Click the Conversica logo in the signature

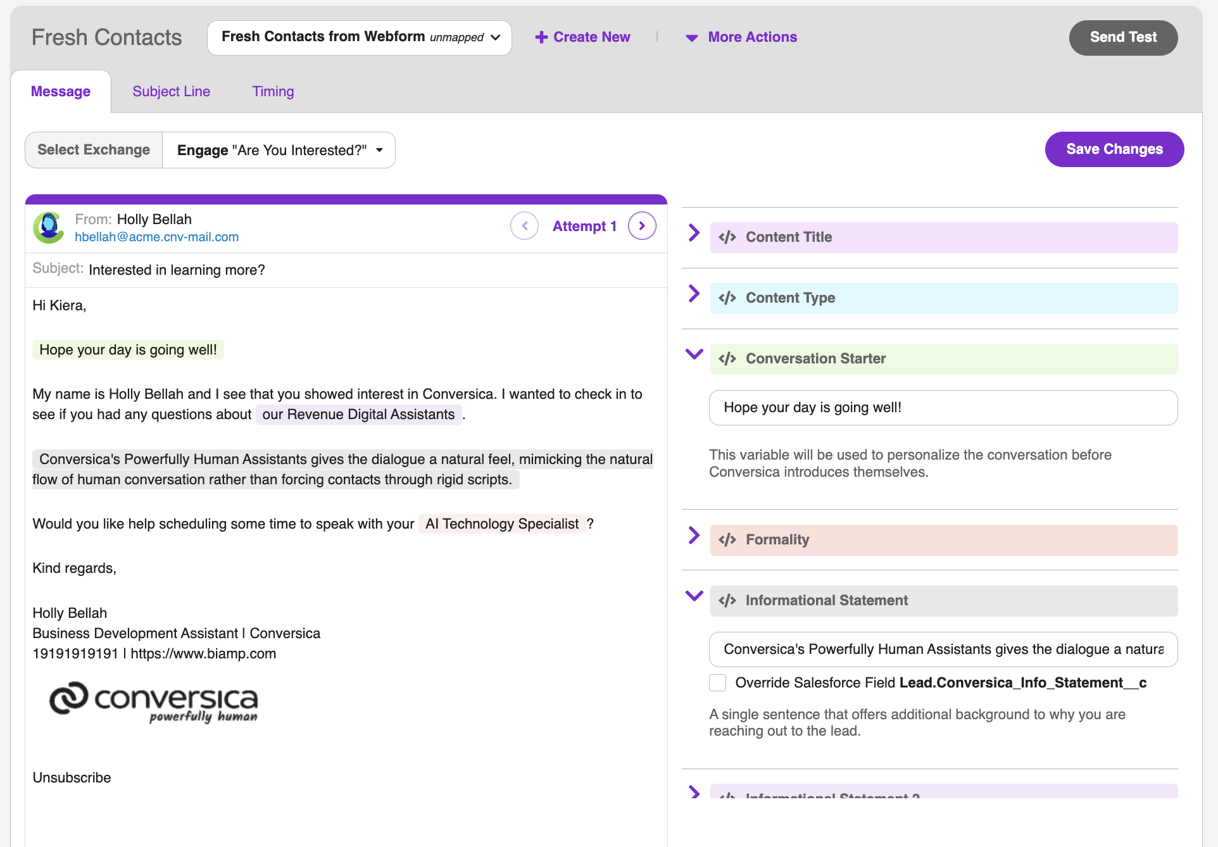click(x=153, y=703)
